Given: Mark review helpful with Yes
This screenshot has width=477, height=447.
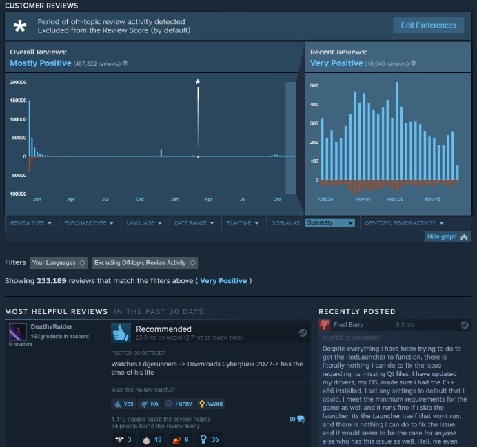Looking at the screenshot, I should tap(123, 404).
